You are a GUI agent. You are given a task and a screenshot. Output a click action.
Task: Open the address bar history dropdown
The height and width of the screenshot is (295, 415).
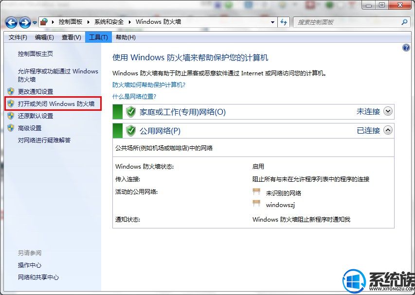272,22
